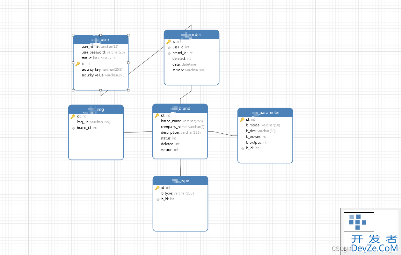The image size is (401, 255).
Task: Click the primary key icon in order table
Action: 168,41
